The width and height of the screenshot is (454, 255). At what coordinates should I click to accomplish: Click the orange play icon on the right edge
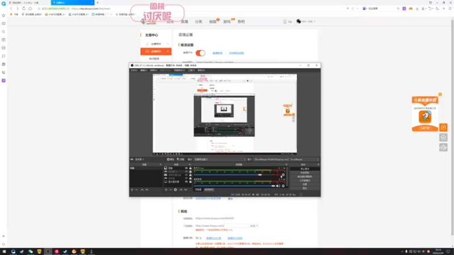[x=443, y=127]
